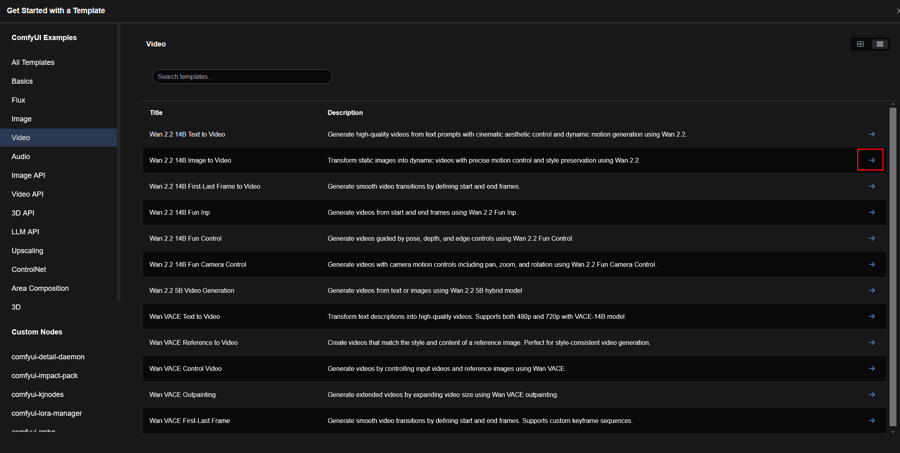Open arrow for Wan 2.2 14B Text to Video
The height and width of the screenshot is (453, 900).
[x=872, y=134]
